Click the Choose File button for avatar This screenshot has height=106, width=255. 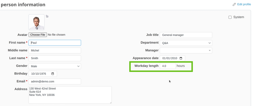38,35
